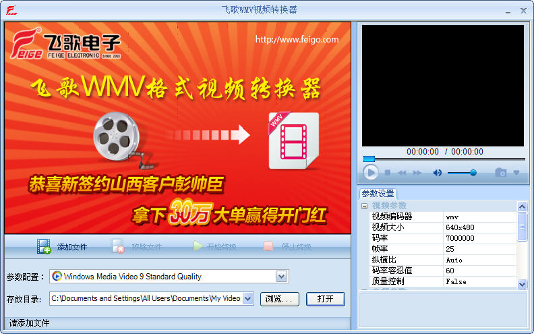Click parameter list scroll up arrow
This screenshot has width=534, height=334.
pyautogui.click(x=522, y=206)
